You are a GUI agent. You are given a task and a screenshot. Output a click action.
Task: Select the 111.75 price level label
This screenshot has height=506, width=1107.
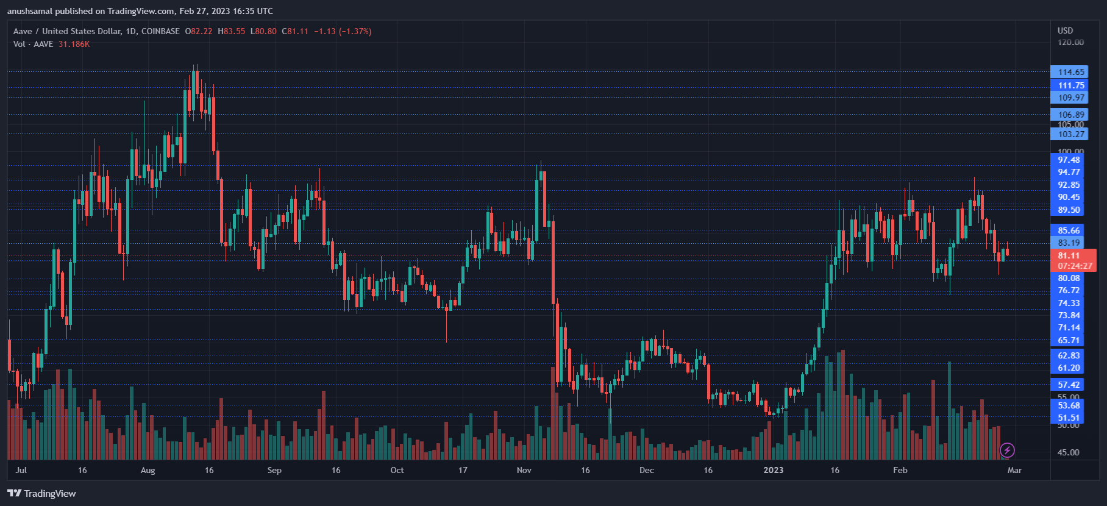pos(1071,85)
